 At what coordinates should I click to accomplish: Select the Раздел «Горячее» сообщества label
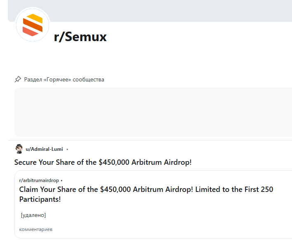pyautogui.click(x=64, y=79)
